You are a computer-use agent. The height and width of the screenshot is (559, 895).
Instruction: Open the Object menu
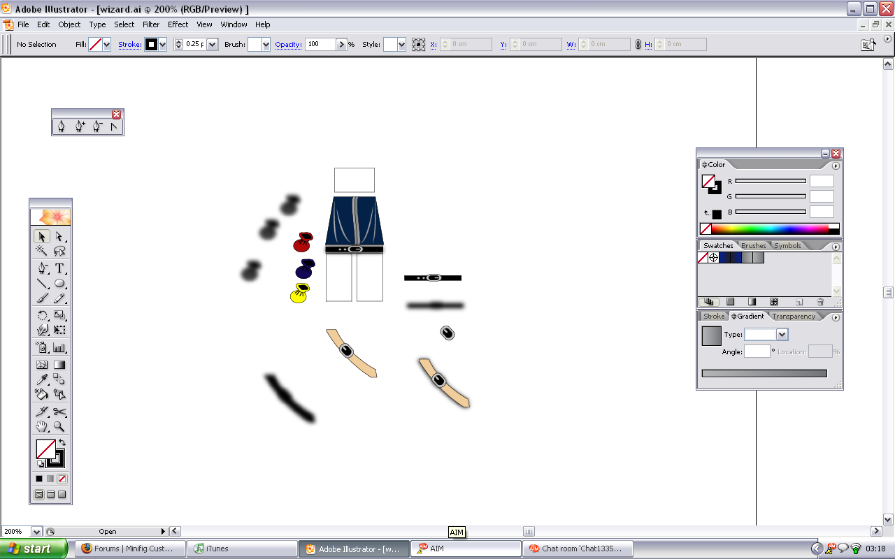(69, 24)
